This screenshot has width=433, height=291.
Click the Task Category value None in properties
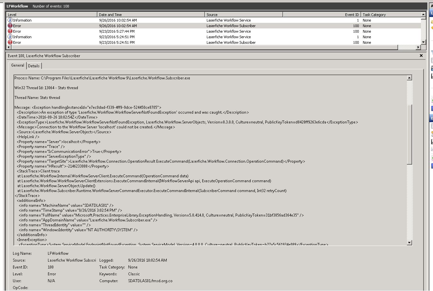133,267
